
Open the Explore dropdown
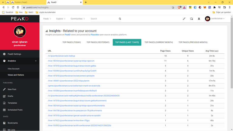(x=61, y=19)
